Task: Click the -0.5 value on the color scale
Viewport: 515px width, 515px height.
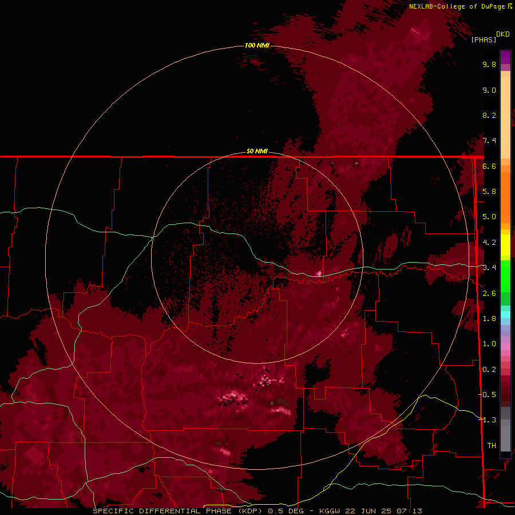Action: coord(488,394)
